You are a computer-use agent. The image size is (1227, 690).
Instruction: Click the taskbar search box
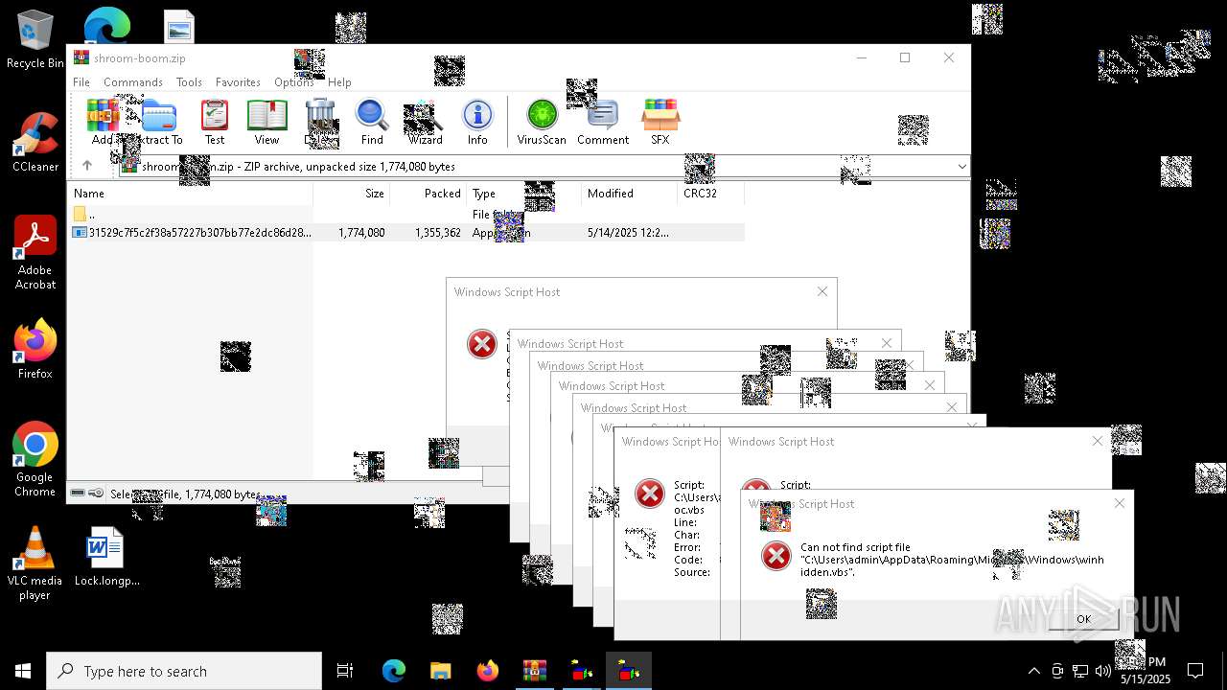coord(184,671)
